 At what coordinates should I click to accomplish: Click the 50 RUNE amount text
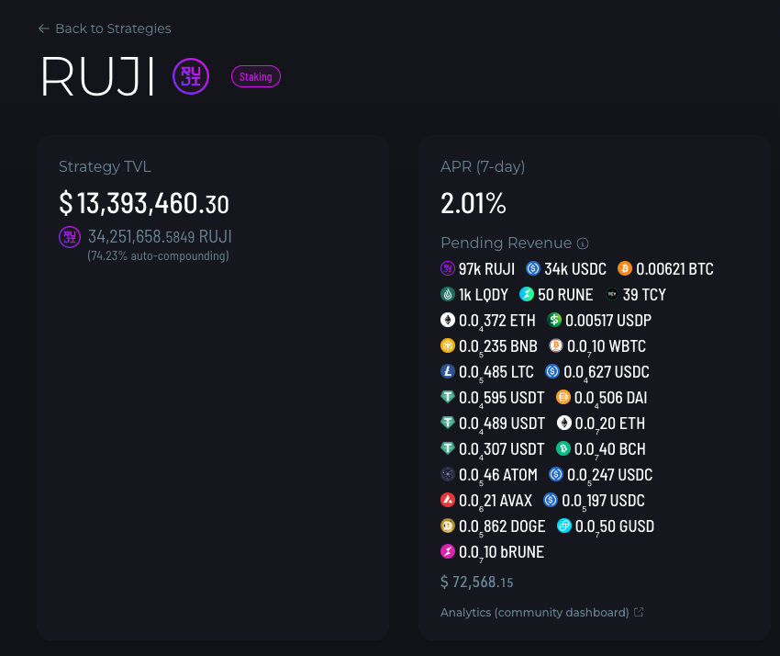(565, 295)
